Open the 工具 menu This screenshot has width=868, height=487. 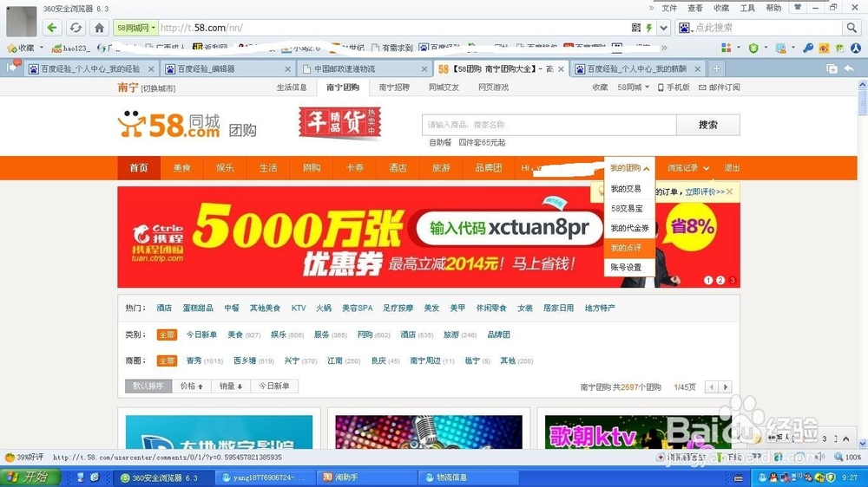(747, 8)
